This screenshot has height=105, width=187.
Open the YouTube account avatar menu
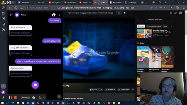(181, 13)
